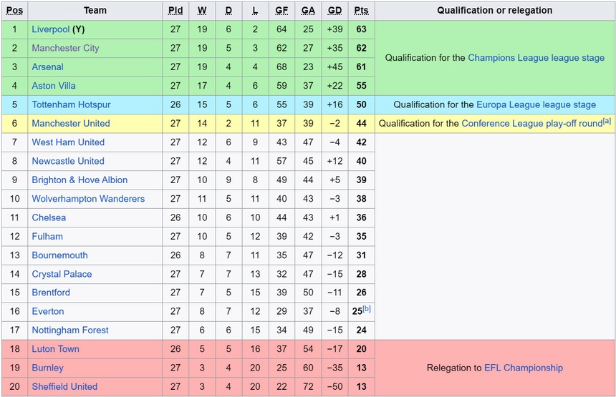Follow the EFL Championship link
The height and width of the screenshot is (397, 616).
coord(524,368)
